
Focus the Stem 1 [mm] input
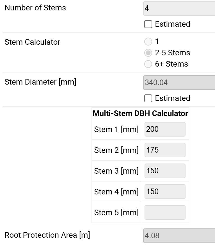(x=165, y=129)
